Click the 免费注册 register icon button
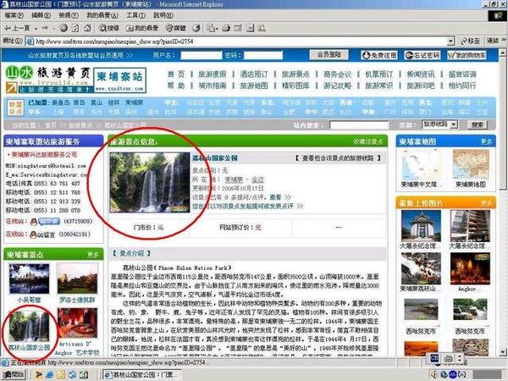 click(379, 55)
